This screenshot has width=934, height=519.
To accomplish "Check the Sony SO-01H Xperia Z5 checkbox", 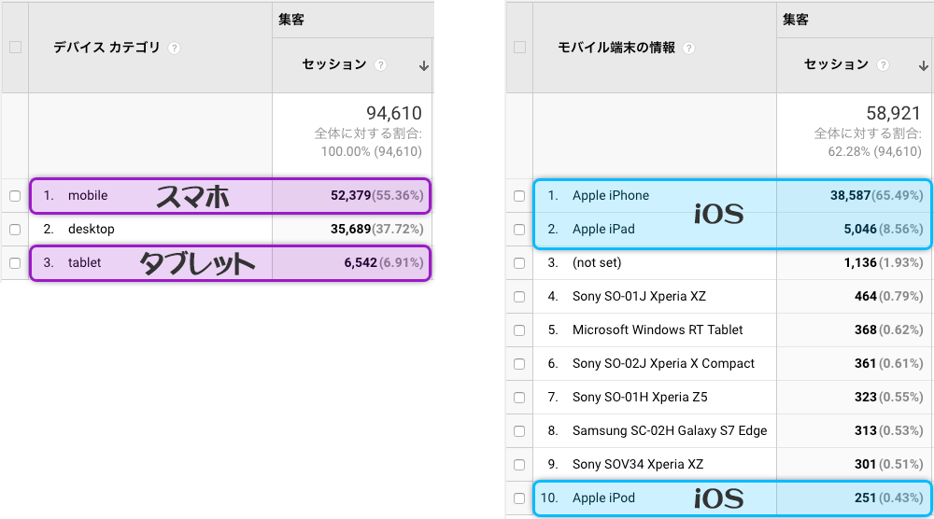I will coord(519,398).
